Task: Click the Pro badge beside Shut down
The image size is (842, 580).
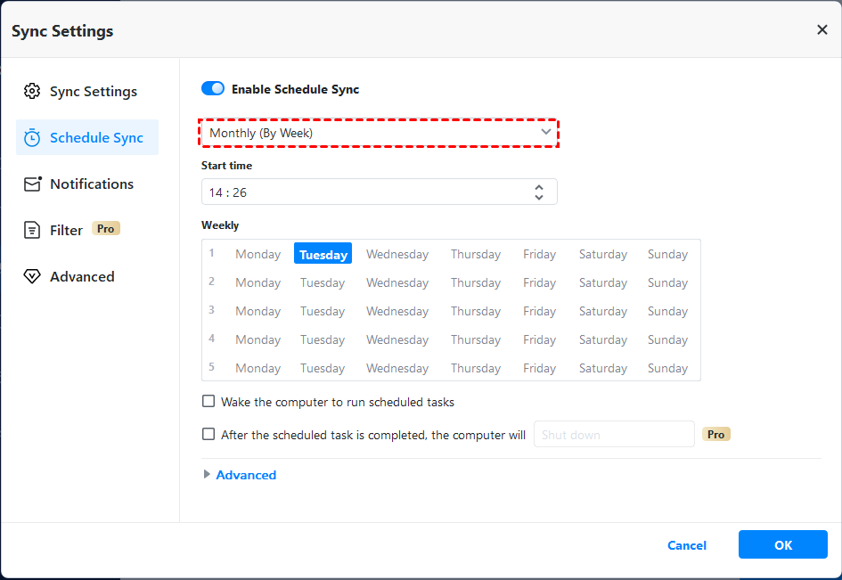Action: (x=715, y=434)
